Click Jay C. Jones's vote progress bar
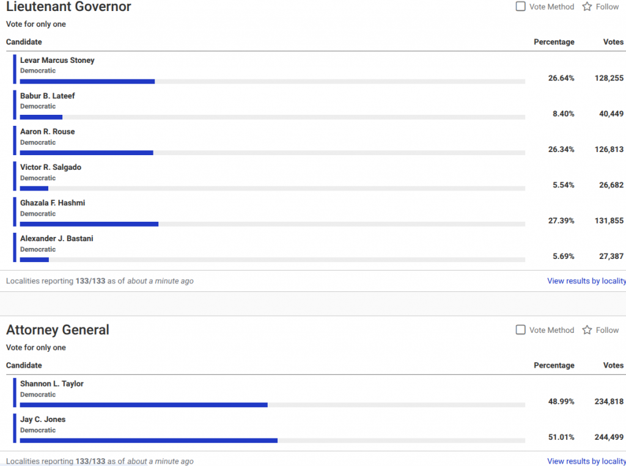This screenshot has height=466, width=626. pos(272,440)
